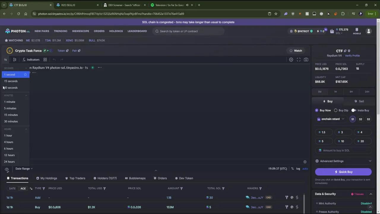Open the onchain retard wallet dropdown
380x214 pixels.
tap(331, 119)
